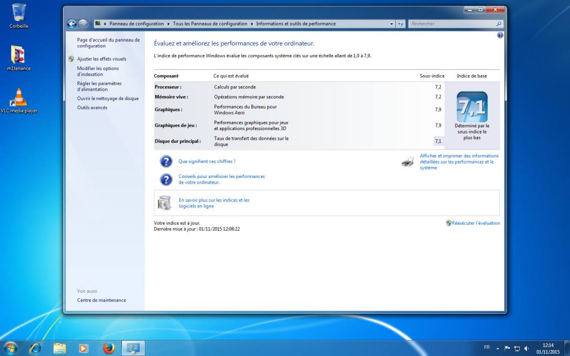Expand arrow after Tous les Panneaux breadcrumb
This screenshot has height=356, width=570.
tap(252, 24)
